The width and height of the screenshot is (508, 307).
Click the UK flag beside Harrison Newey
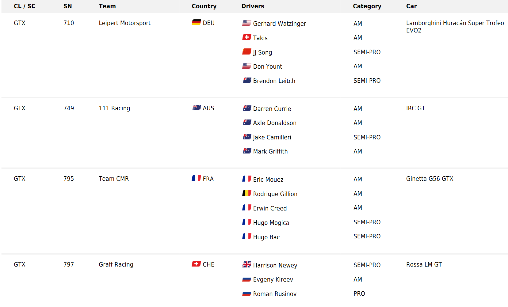[247, 265]
